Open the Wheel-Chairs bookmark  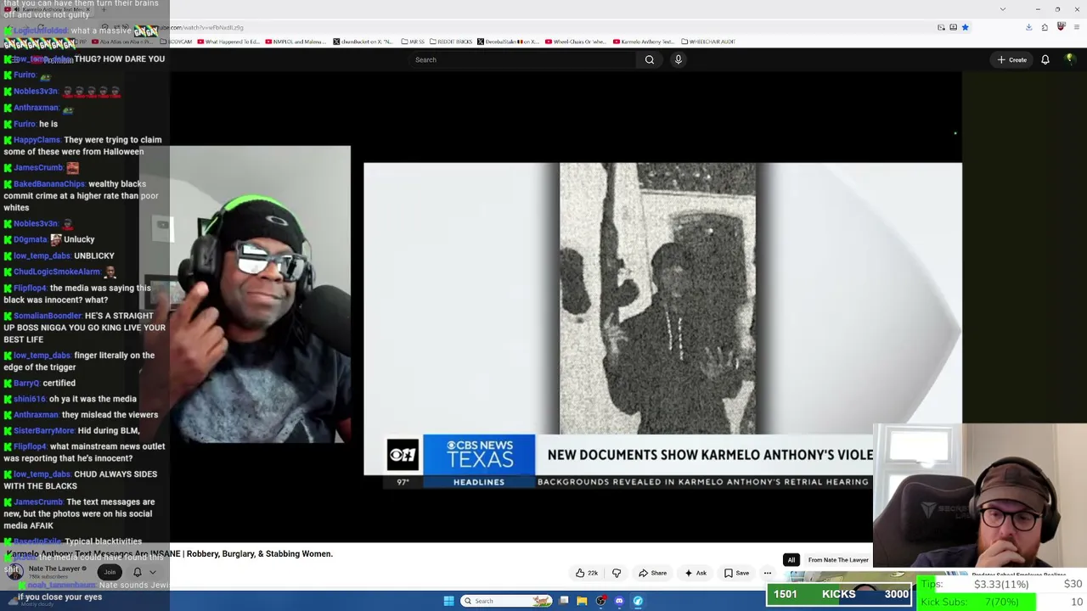(576, 42)
